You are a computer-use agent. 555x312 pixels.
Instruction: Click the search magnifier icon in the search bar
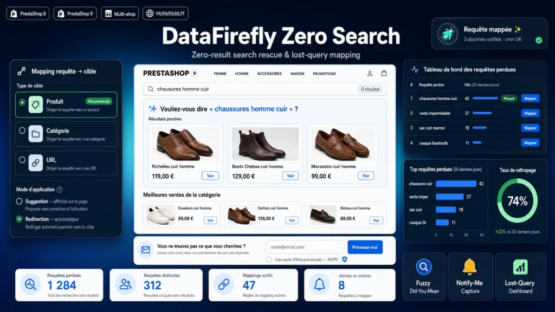tap(151, 89)
